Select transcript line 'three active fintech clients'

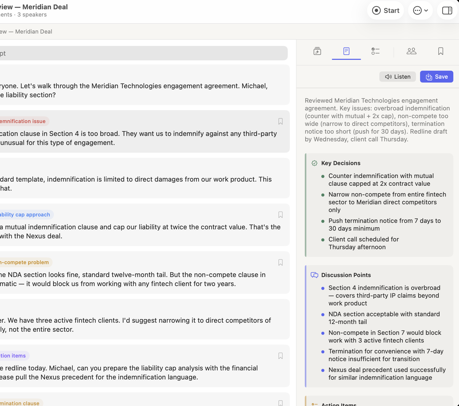[x=136, y=325]
